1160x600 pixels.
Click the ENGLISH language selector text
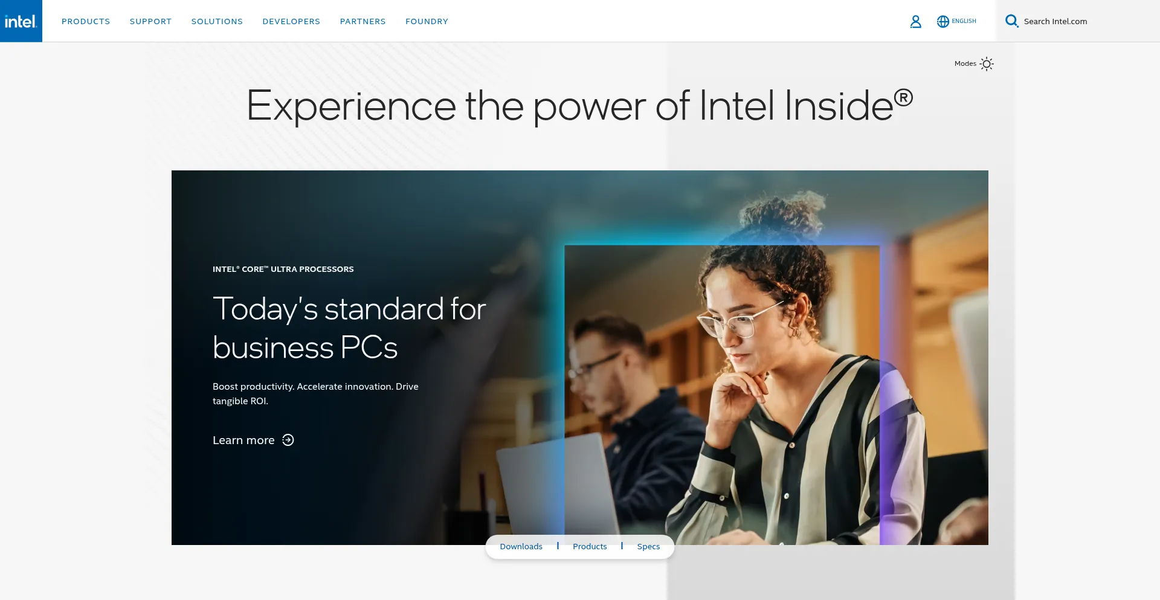964,21
